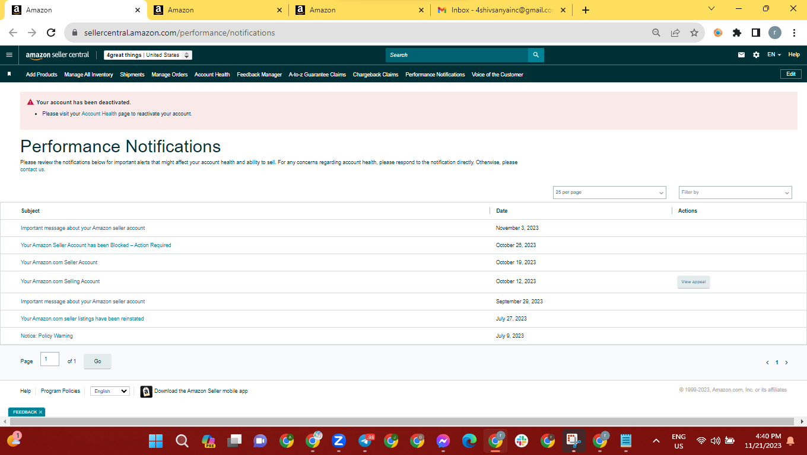Open the Seller Central hamburger menu
Viewport: 807px width, 455px height.
point(9,55)
